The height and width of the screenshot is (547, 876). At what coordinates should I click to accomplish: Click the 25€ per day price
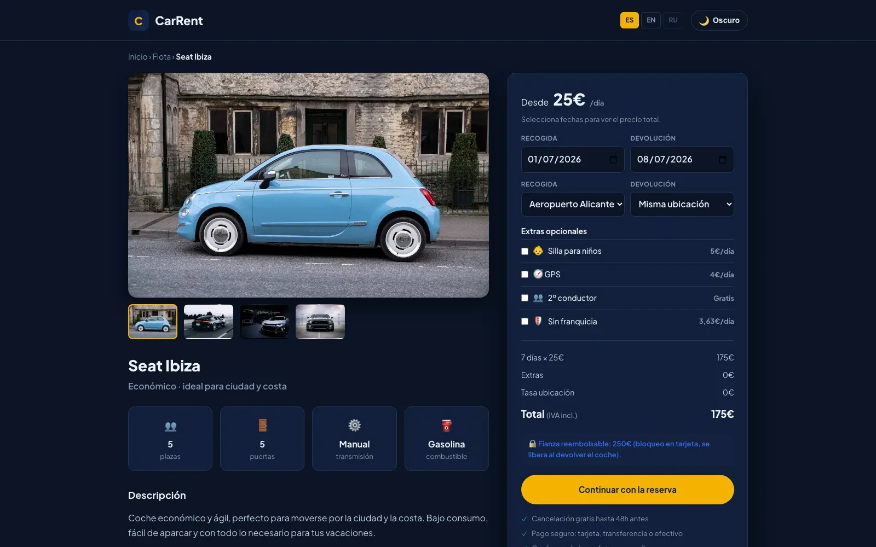coord(569,100)
